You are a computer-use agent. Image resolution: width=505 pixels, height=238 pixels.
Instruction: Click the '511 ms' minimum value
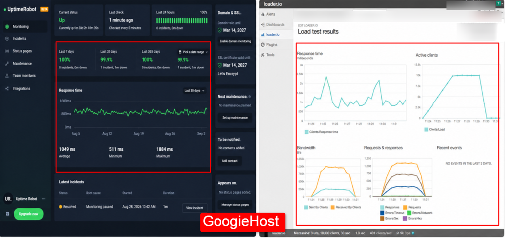point(116,149)
